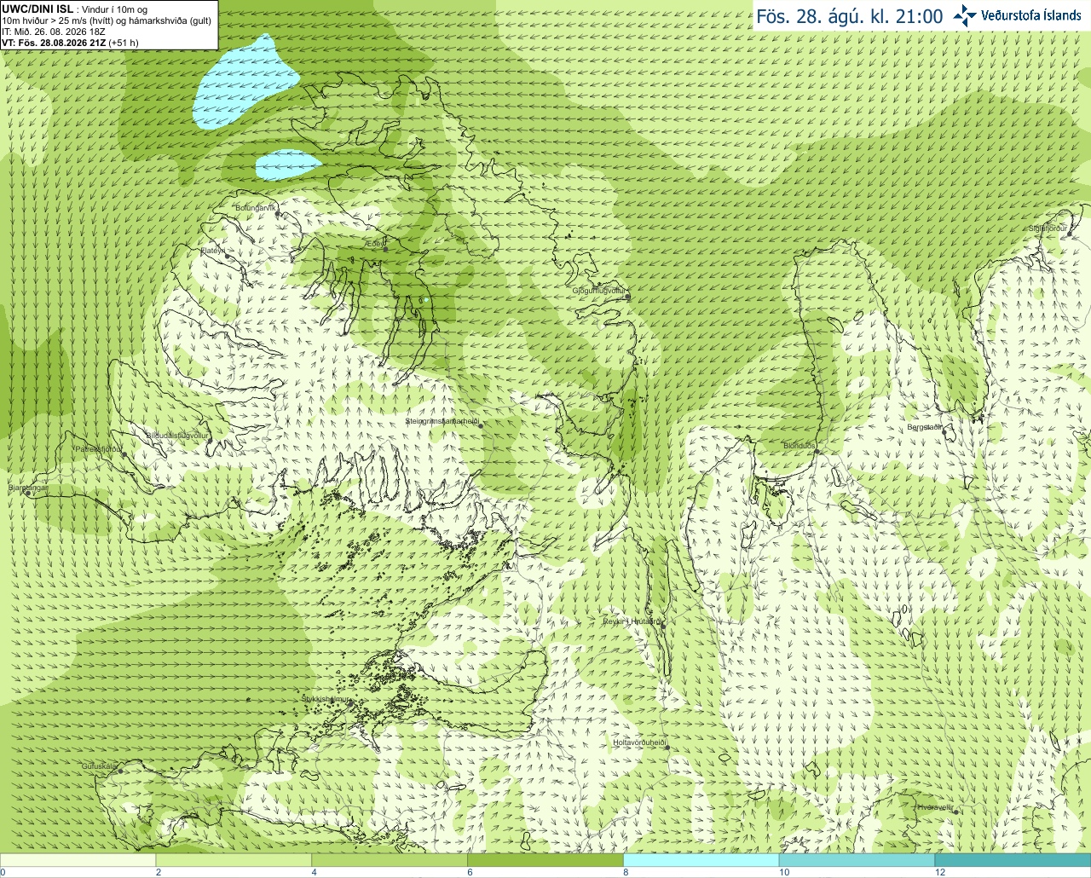This screenshot has height=878, width=1091.
Task: Click the large cyan wind patch offshore
Action: [x=246, y=82]
